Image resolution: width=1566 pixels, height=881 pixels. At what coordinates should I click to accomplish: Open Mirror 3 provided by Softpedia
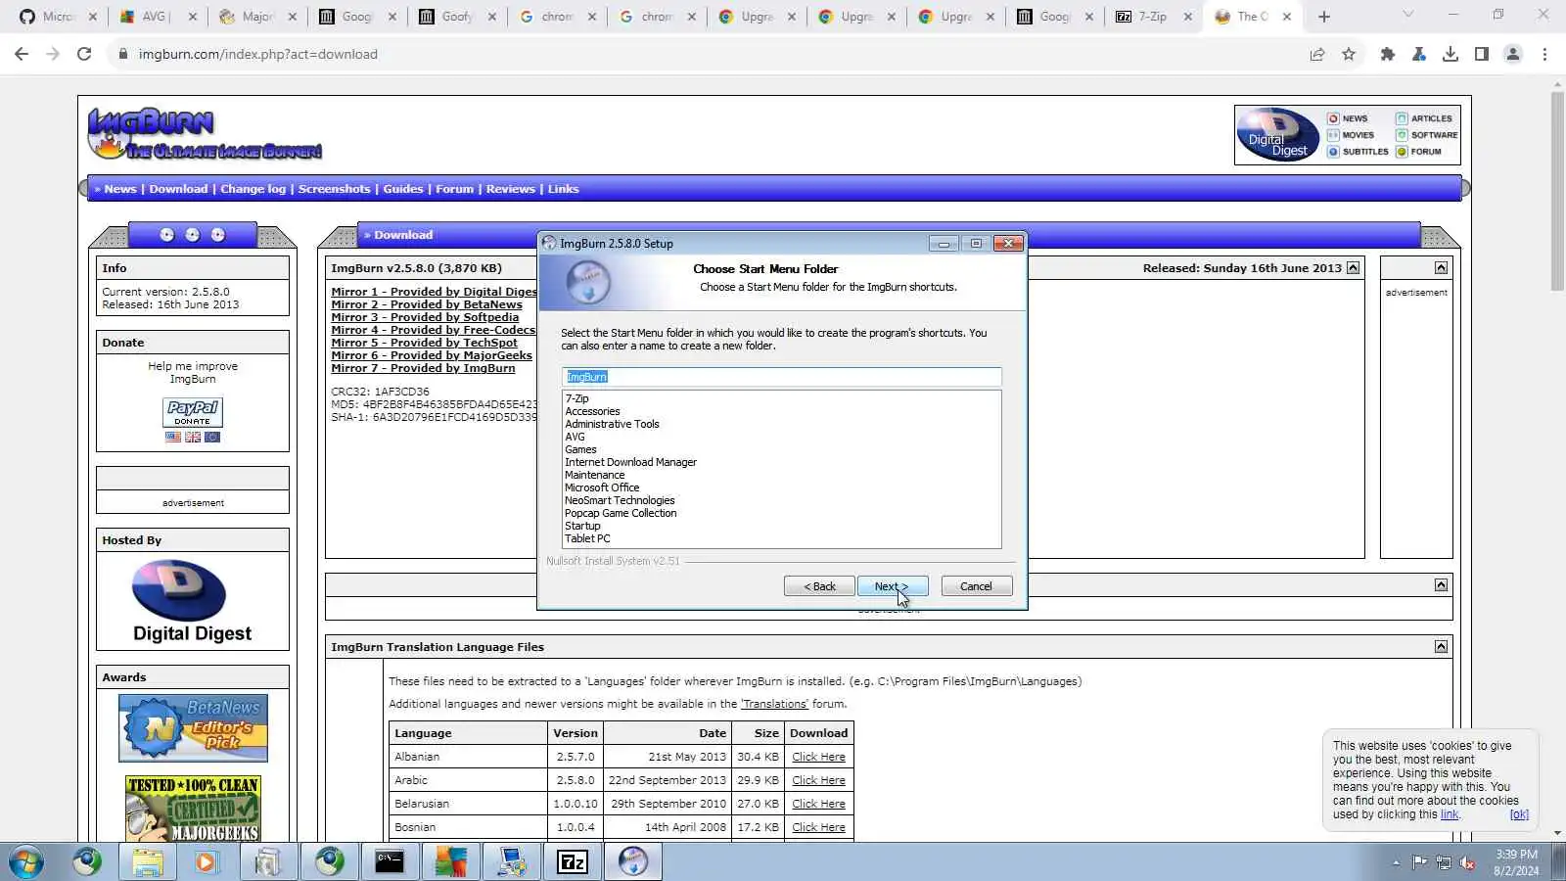tap(425, 317)
